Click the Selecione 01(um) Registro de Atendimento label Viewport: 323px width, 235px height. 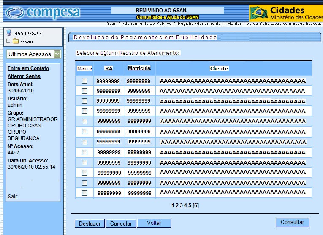[x=128, y=53]
